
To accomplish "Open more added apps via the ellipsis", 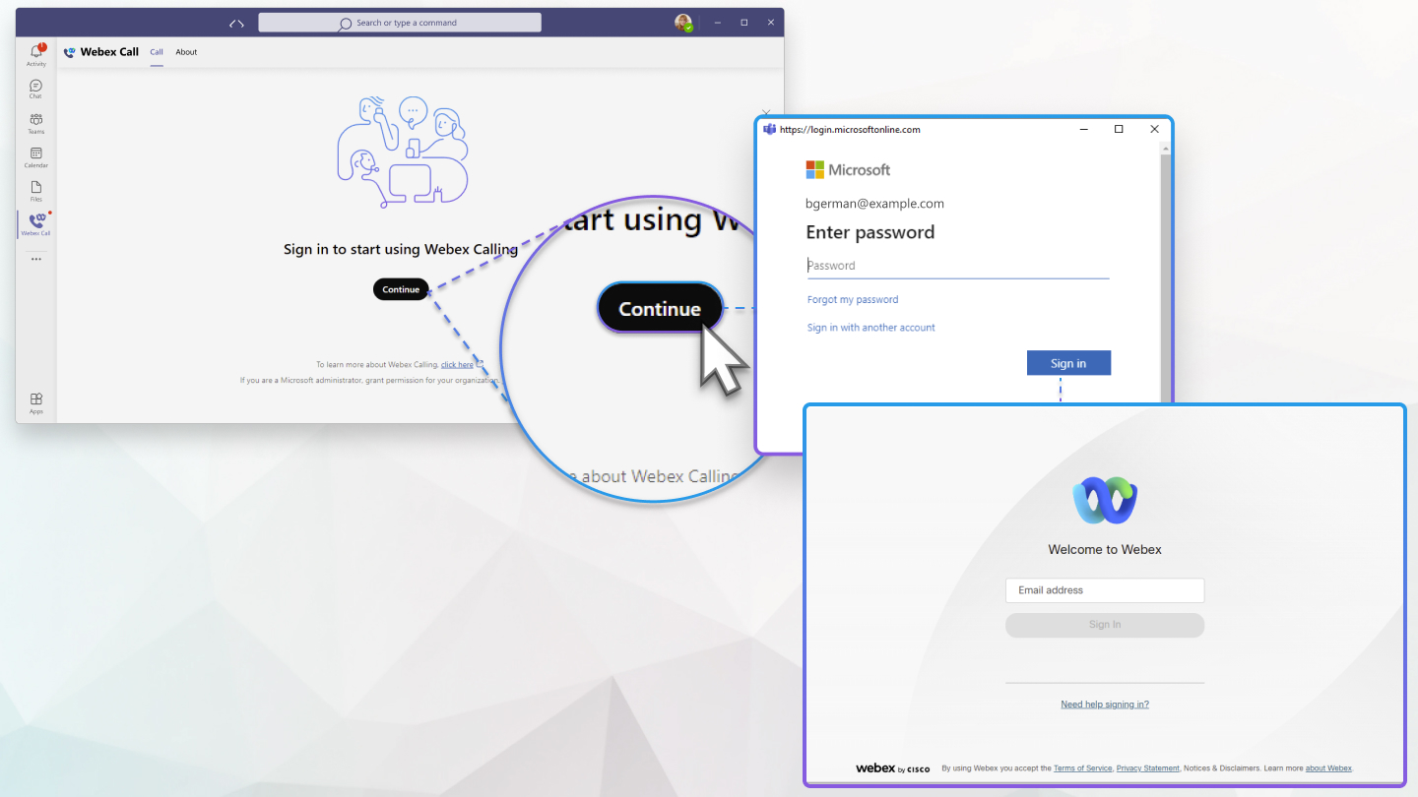I will (35, 258).
